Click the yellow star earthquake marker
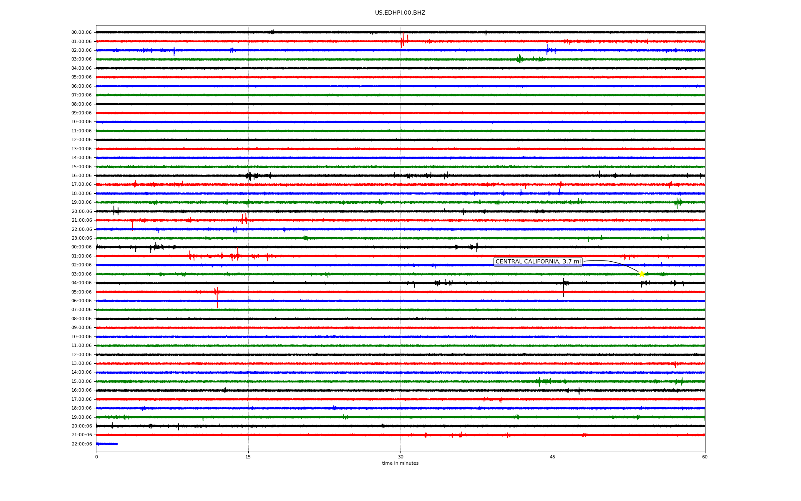 pos(642,274)
